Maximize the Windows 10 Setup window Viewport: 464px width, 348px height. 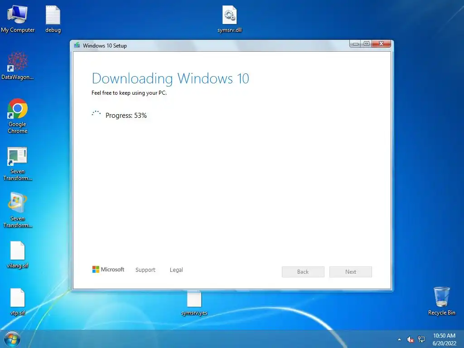coord(366,44)
